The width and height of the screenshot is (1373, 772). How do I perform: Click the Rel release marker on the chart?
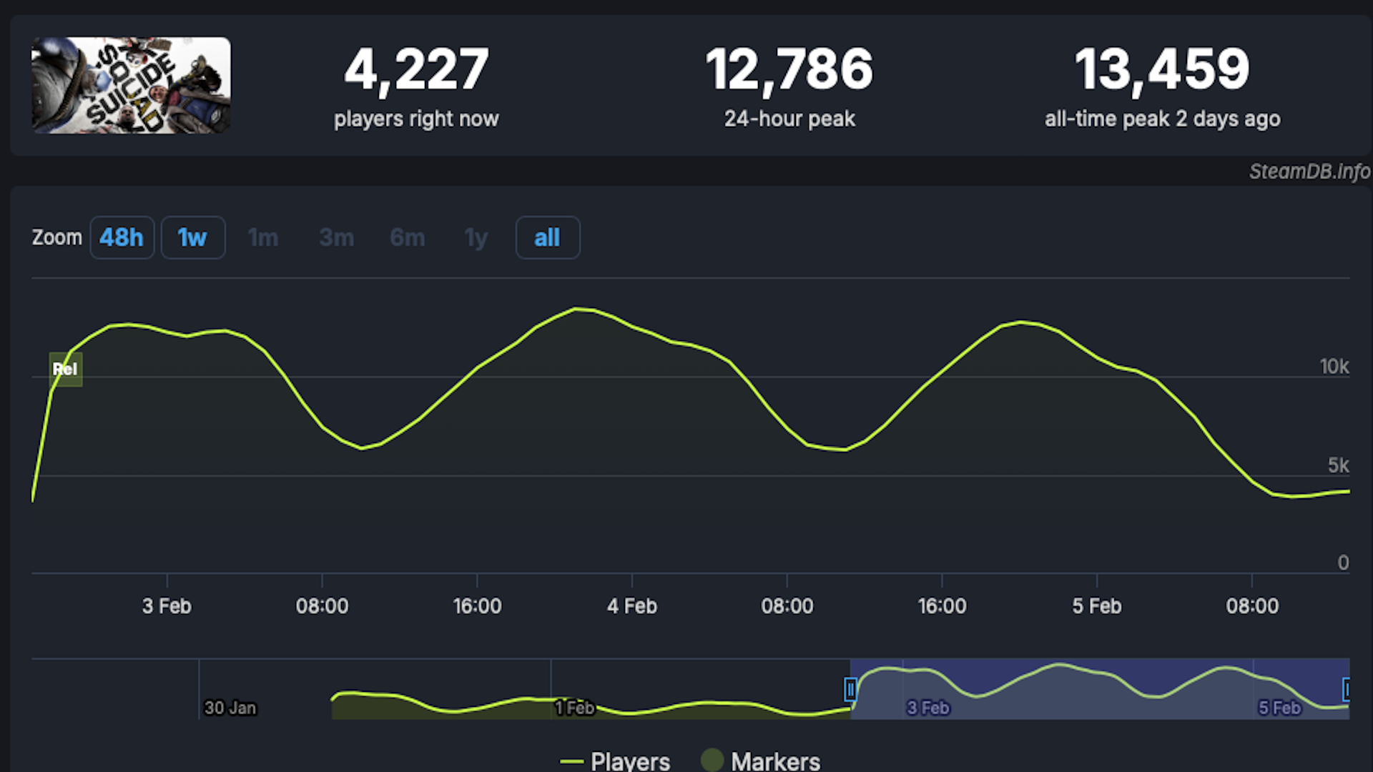(65, 369)
